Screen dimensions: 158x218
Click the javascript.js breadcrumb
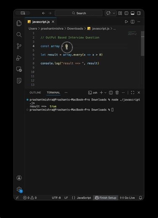[98, 29]
